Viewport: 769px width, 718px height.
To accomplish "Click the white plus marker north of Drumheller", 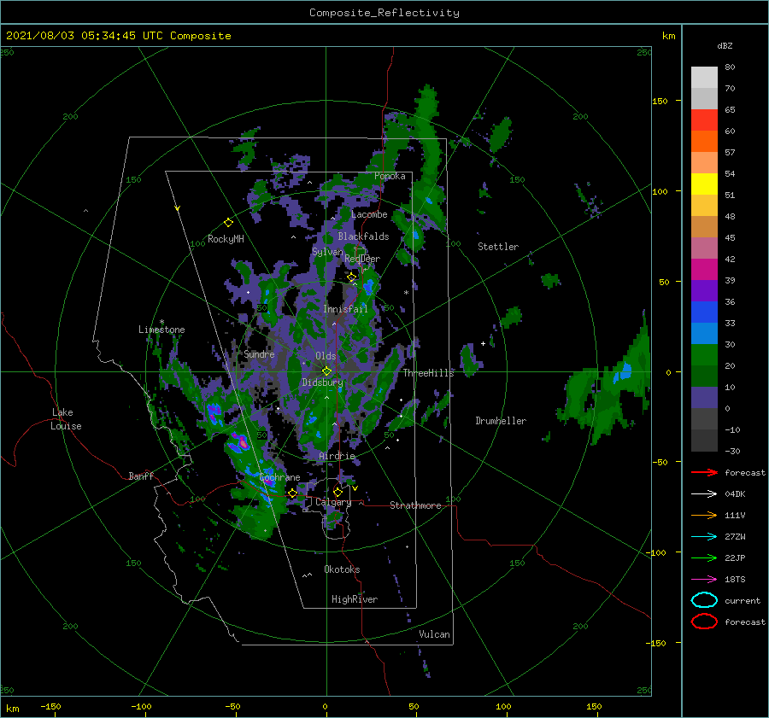I will [483, 343].
